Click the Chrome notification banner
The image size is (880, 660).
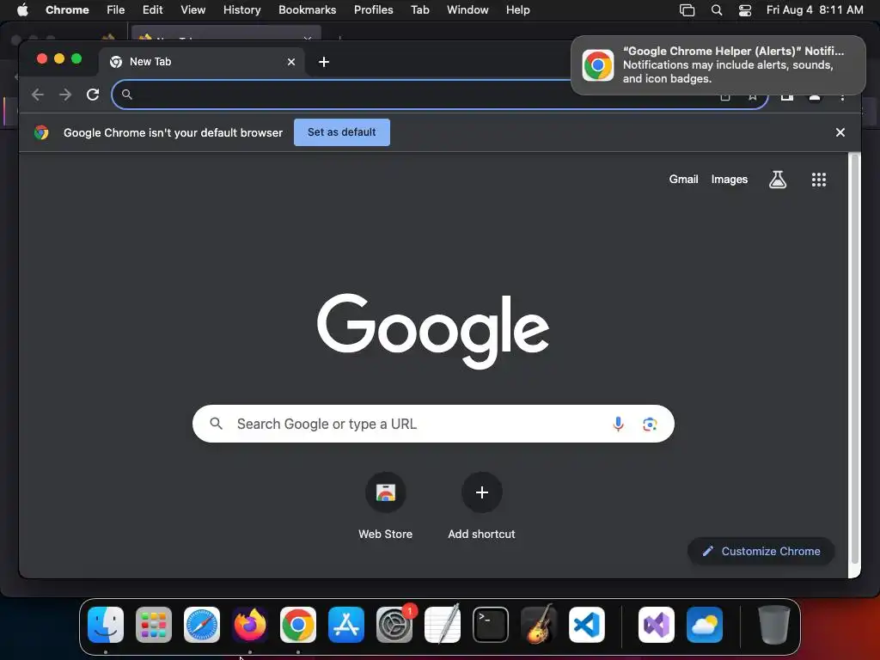click(x=718, y=65)
